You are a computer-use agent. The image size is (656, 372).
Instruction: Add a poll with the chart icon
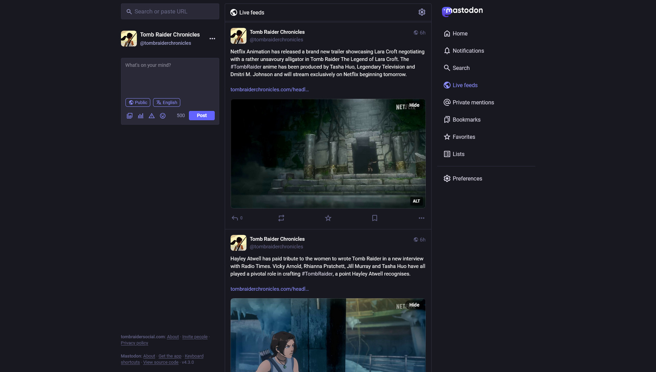coord(141,116)
